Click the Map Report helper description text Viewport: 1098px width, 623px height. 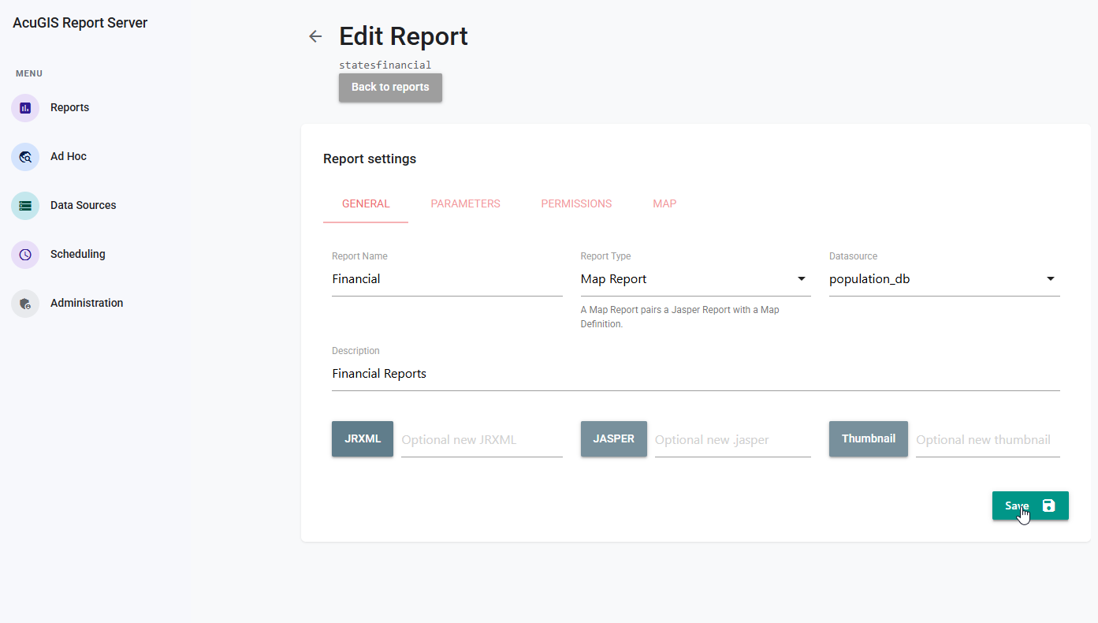click(x=679, y=317)
